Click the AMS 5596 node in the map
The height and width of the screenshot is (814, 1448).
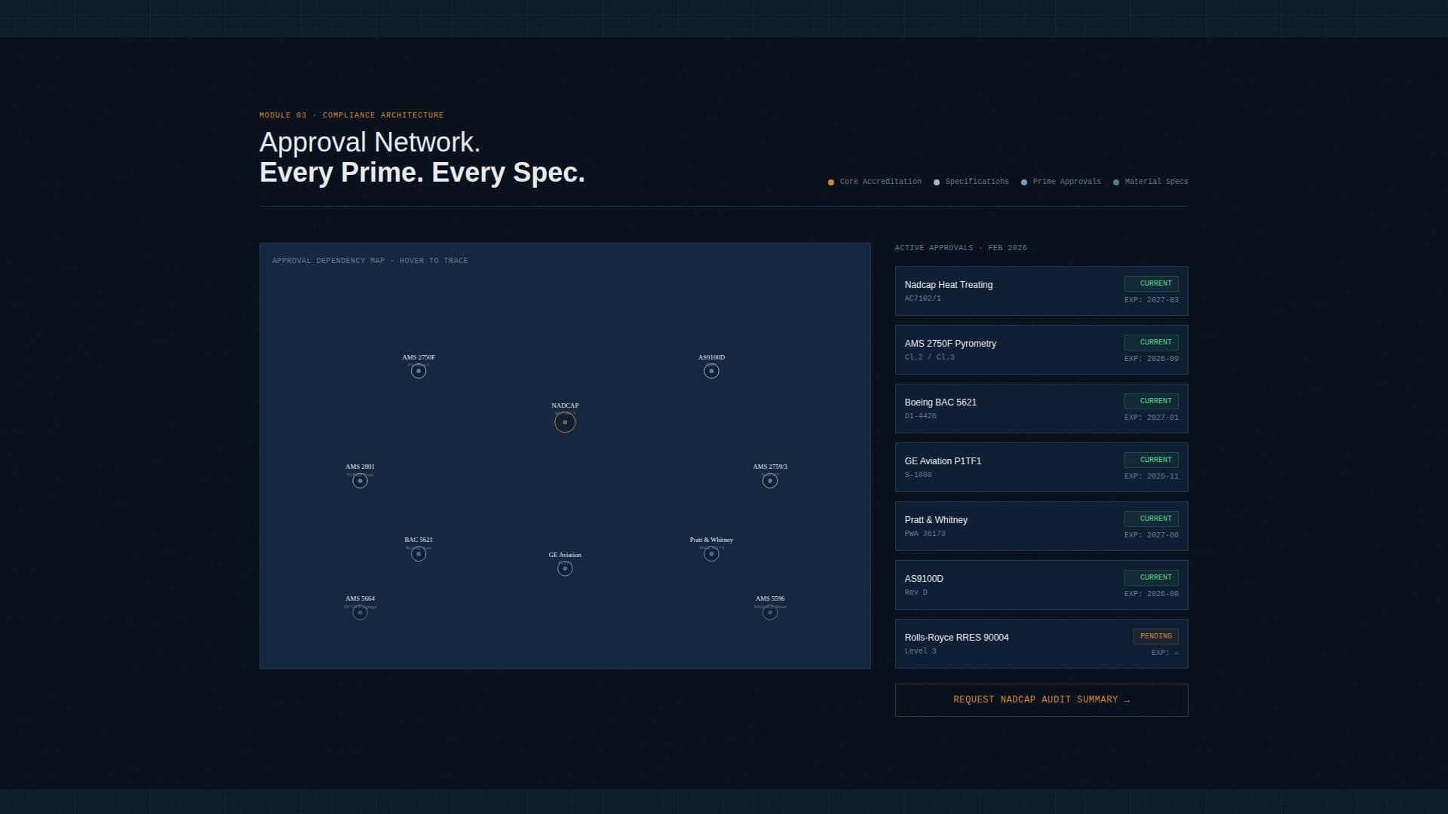pyautogui.click(x=770, y=612)
